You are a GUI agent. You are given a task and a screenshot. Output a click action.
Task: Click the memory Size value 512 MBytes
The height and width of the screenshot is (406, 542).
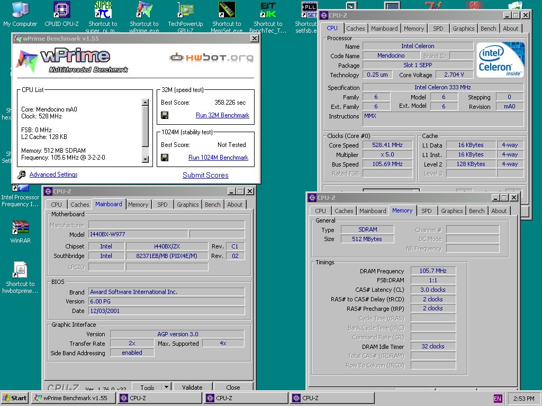click(x=367, y=239)
